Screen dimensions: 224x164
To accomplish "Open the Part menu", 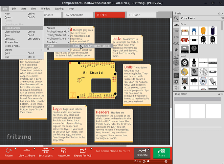I will click(24, 9).
